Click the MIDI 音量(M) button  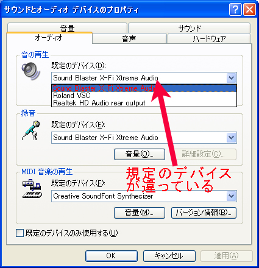(140, 213)
